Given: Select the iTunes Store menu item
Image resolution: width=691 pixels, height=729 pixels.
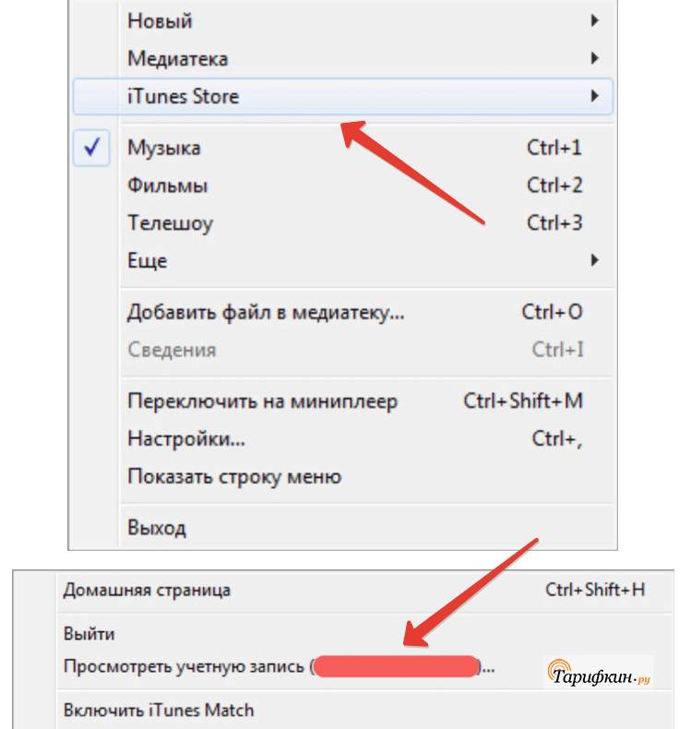Looking at the screenshot, I should pyautogui.click(x=343, y=96).
